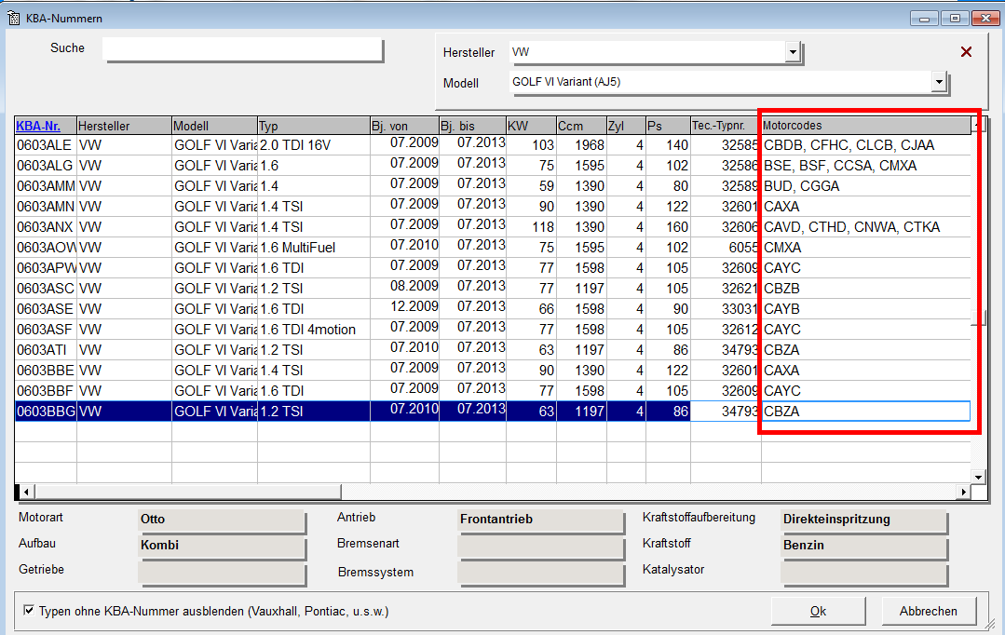Image resolution: width=1005 pixels, height=635 pixels.
Task: Open the Hersteller dropdown arrow
Action: pos(793,52)
